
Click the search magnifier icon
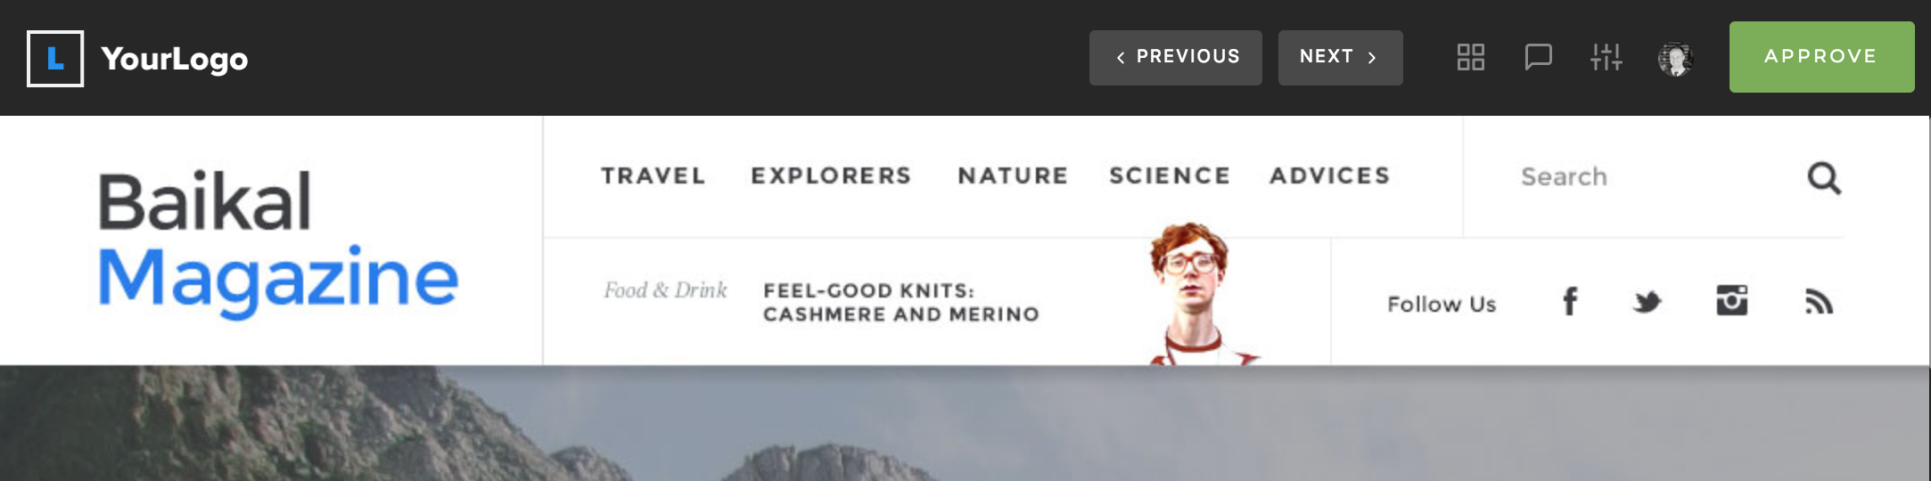pos(1824,177)
